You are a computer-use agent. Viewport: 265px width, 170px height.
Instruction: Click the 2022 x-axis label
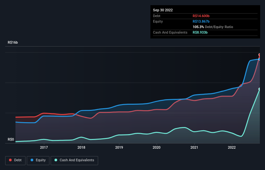(232, 147)
